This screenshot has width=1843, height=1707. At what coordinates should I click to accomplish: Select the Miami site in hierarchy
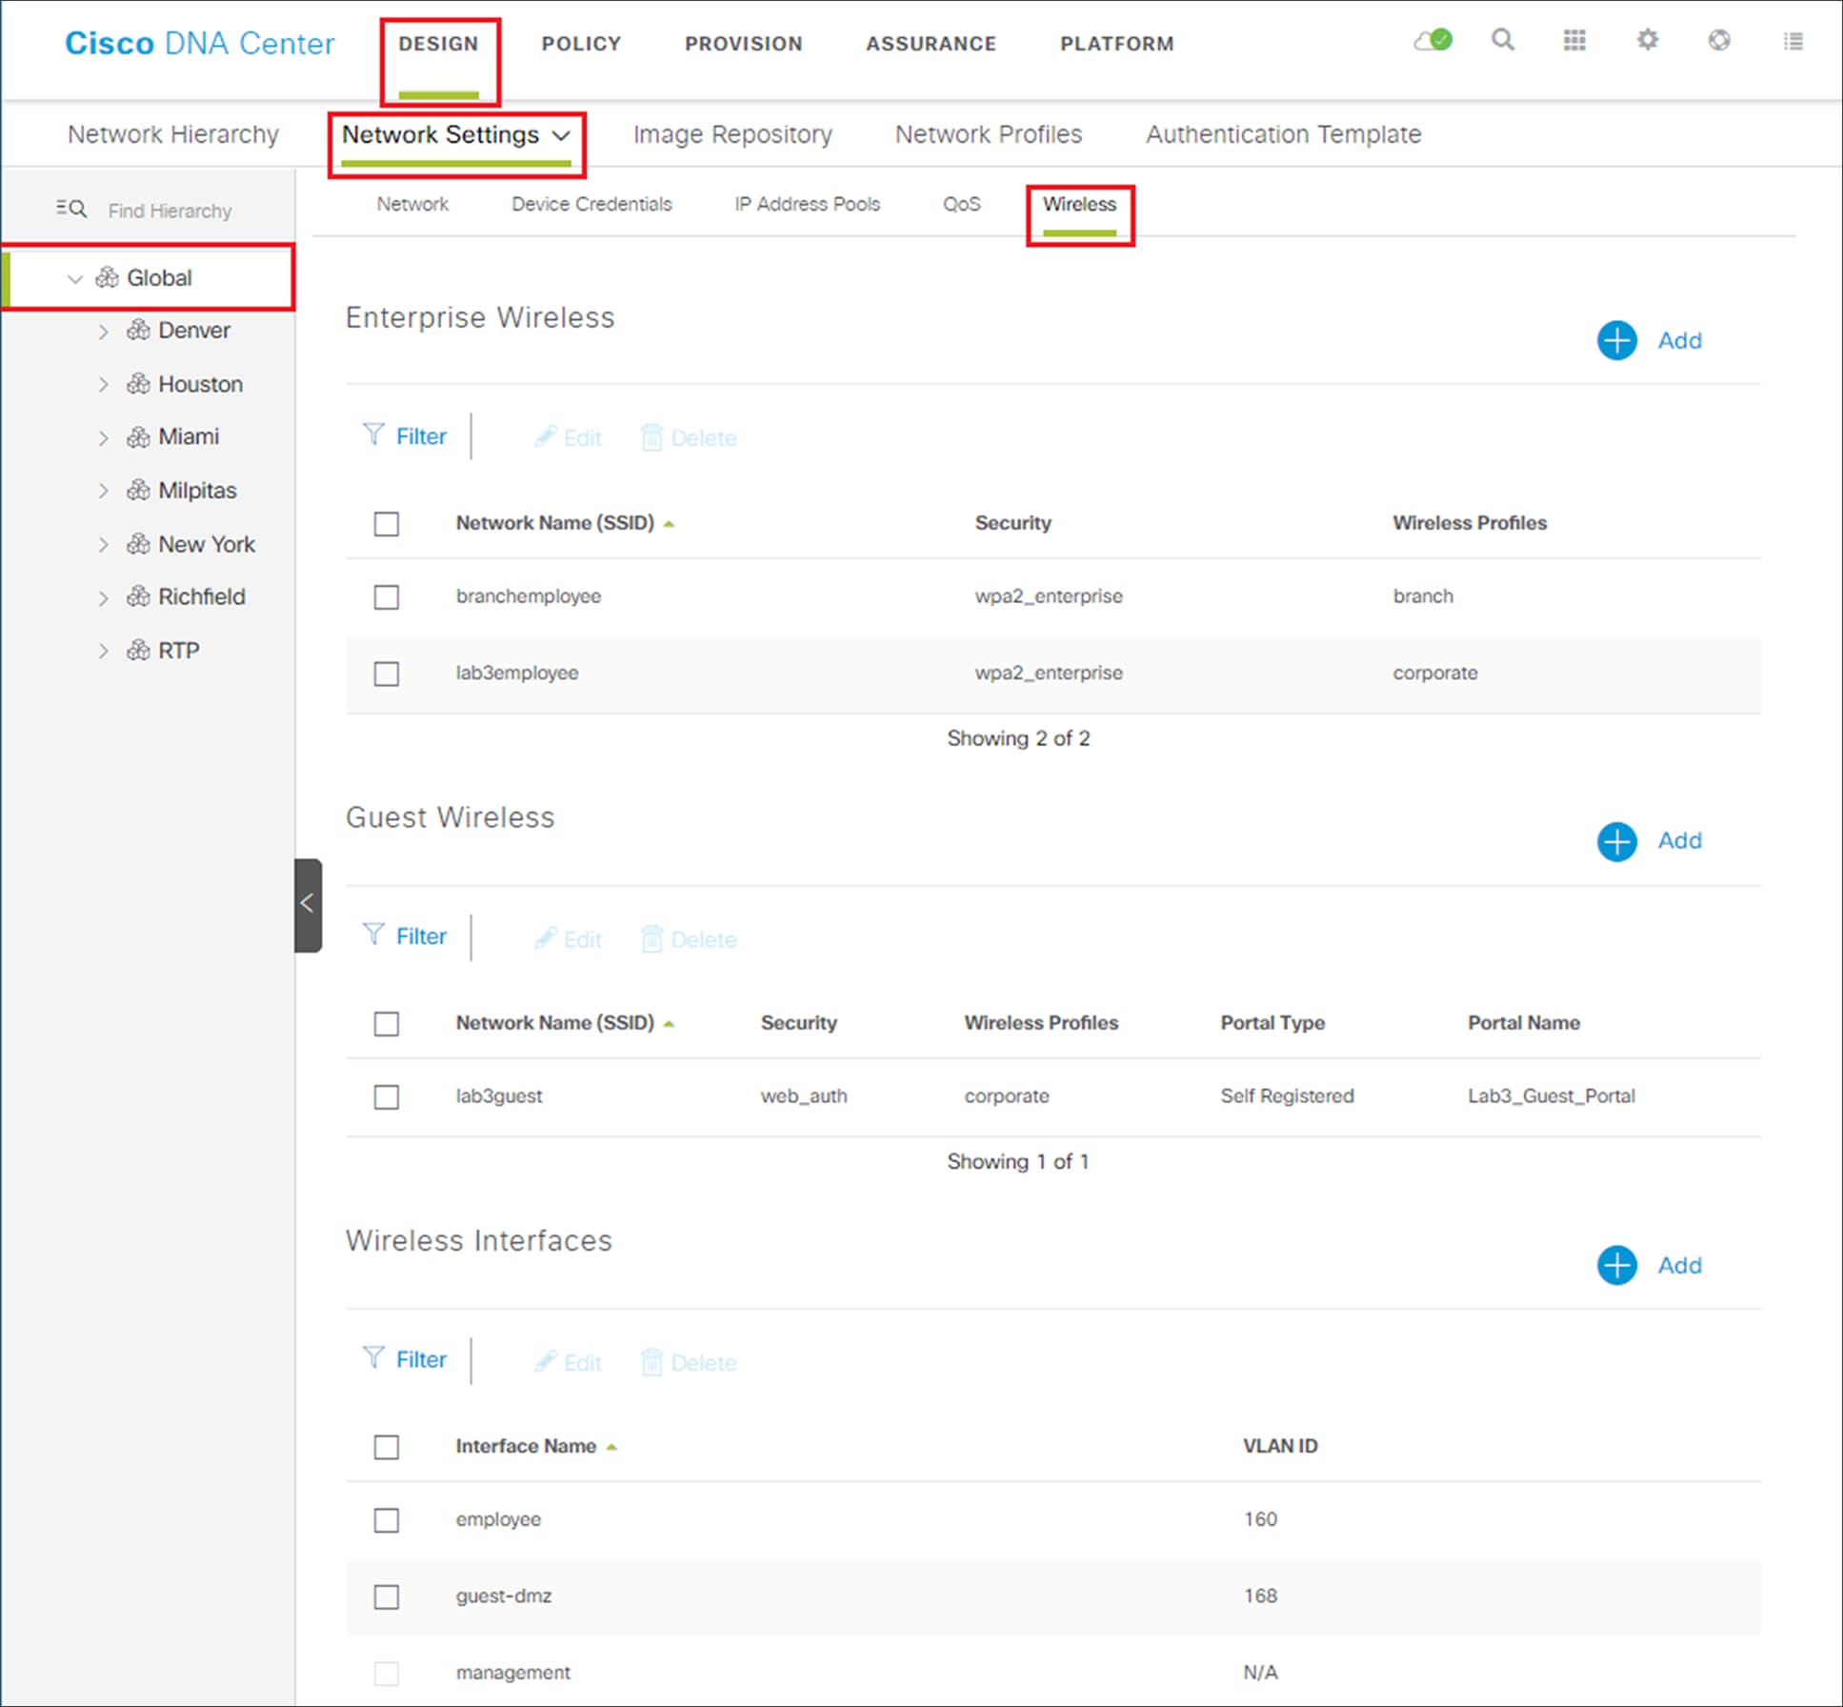189,436
